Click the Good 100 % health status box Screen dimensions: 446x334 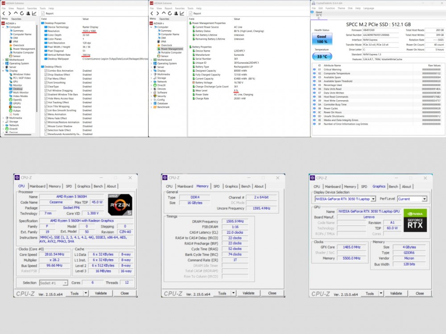click(322, 40)
